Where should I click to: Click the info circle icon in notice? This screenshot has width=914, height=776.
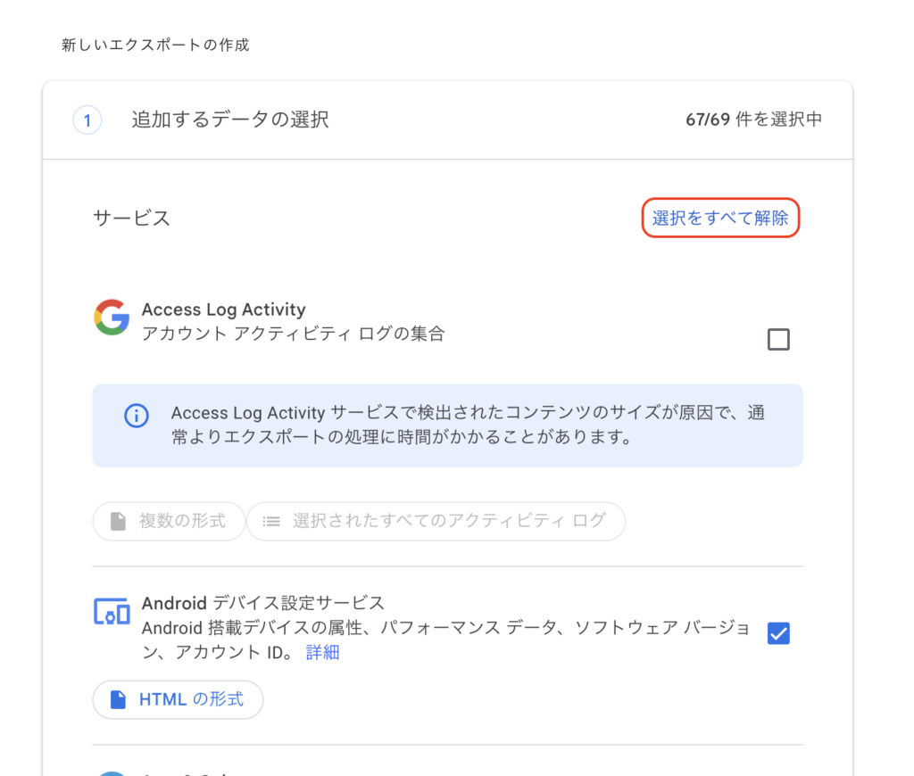tap(137, 416)
